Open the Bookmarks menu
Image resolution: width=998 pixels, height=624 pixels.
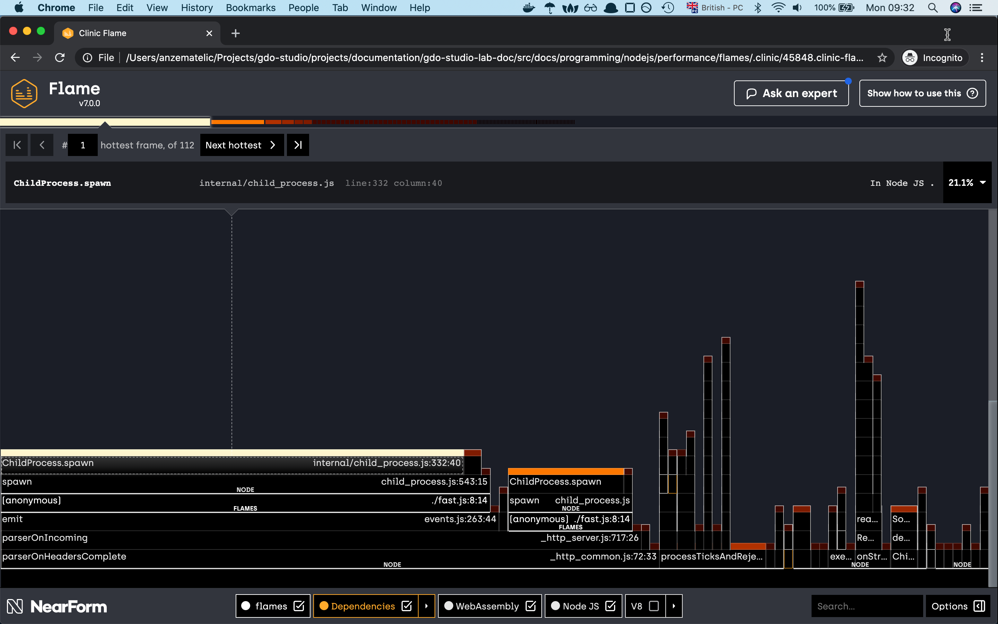(x=250, y=7)
